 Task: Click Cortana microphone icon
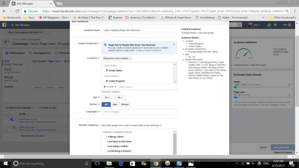[x=87, y=164]
